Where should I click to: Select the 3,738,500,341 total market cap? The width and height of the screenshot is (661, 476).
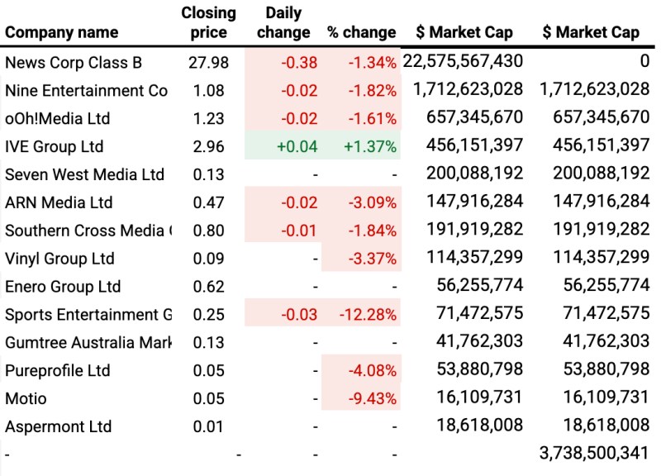click(593, 454)
